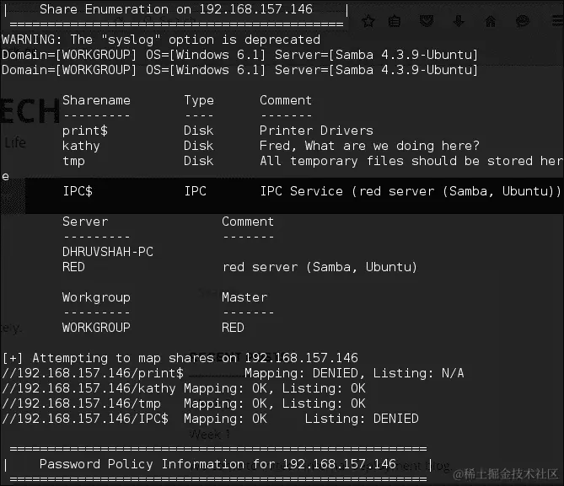Select the RED entry under Server

click(x=73, y=267)
